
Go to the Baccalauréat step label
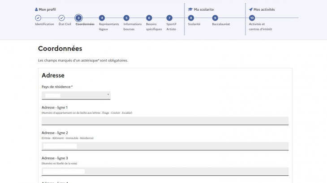click(221, 24)
